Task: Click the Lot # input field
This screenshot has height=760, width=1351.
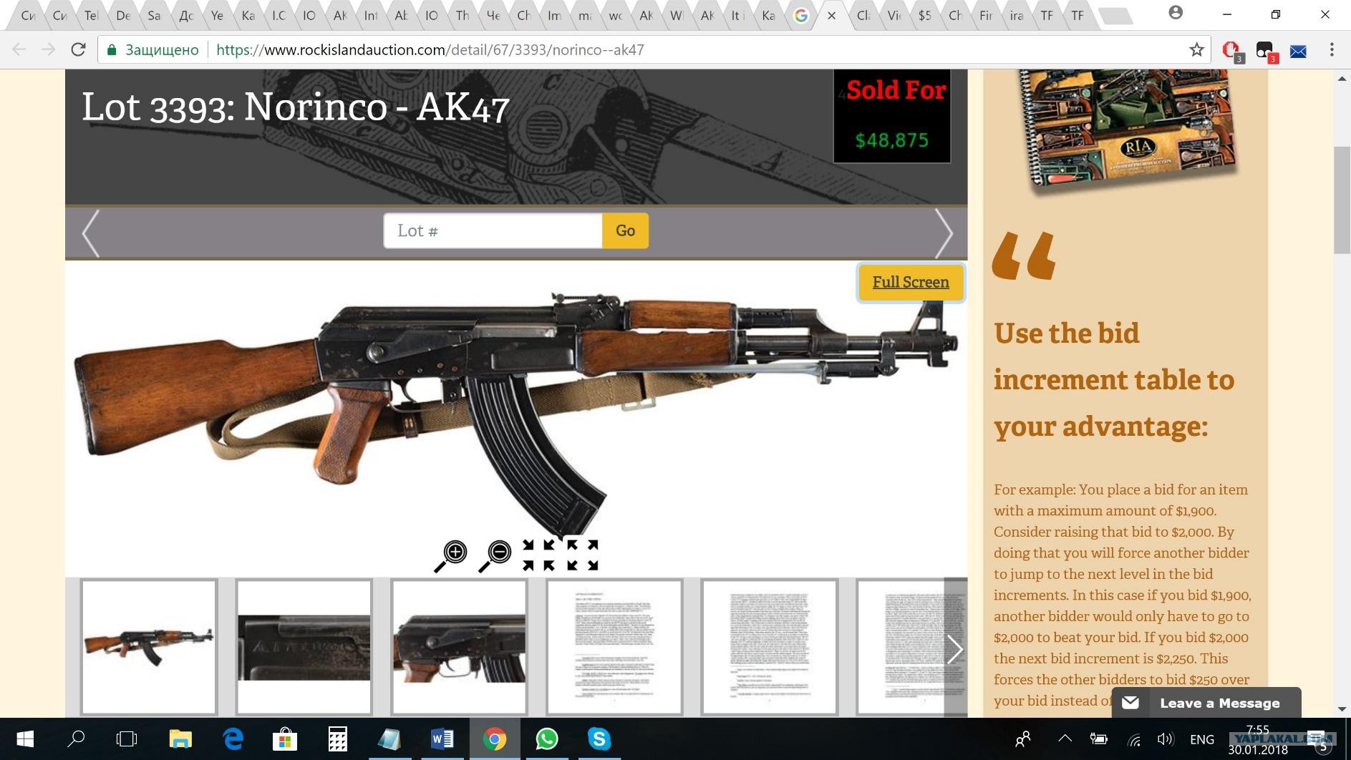Action: click(493, 230)
